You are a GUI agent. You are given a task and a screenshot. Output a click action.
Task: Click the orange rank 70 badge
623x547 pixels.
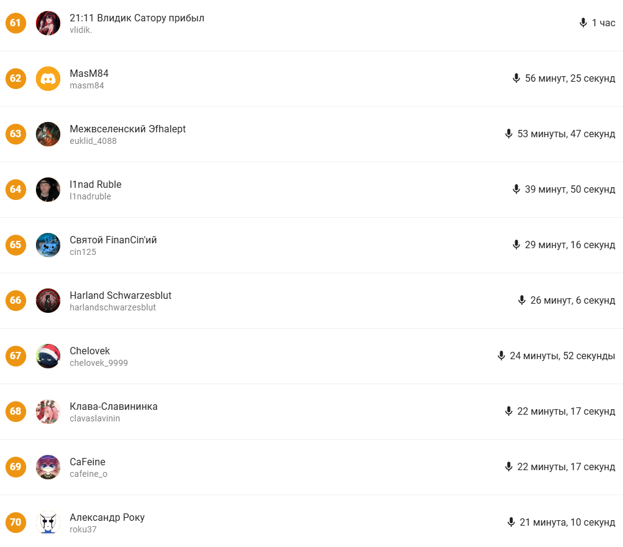tap(15, 523)
